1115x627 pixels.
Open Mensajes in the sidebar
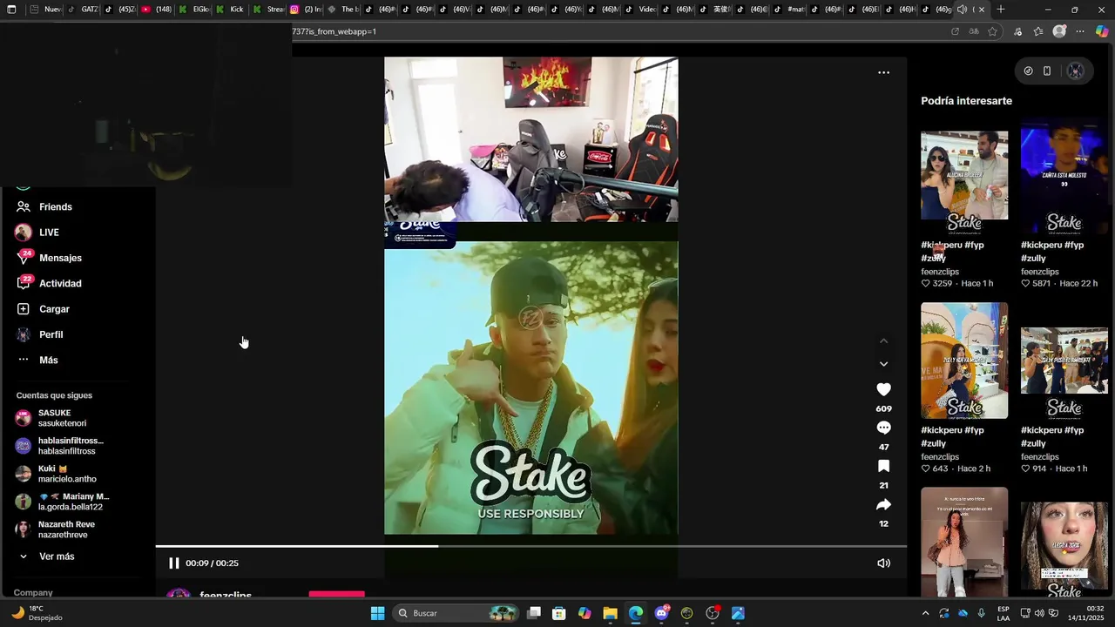pos(60,258)
